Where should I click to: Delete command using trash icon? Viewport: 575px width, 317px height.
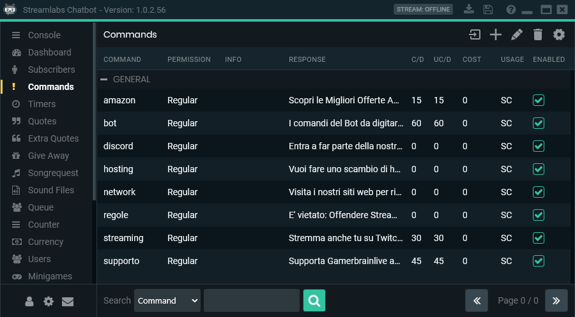(x=537, y=35)
